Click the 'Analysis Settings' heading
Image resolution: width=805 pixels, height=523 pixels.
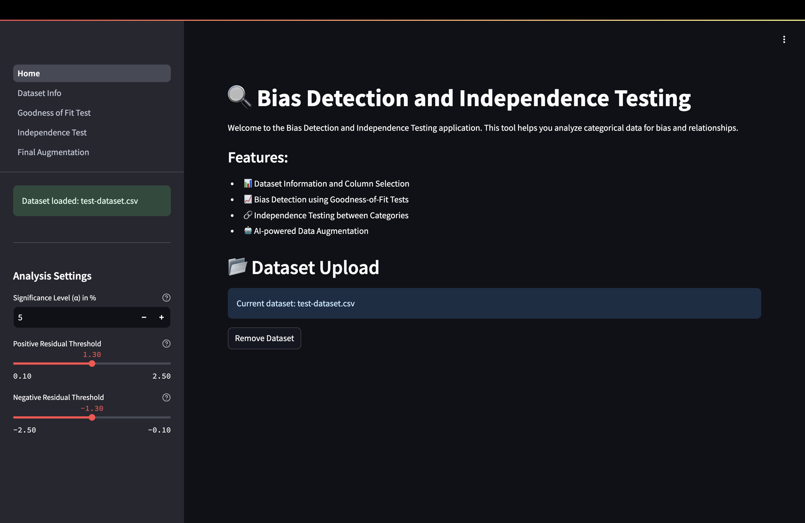coord(52,276)
